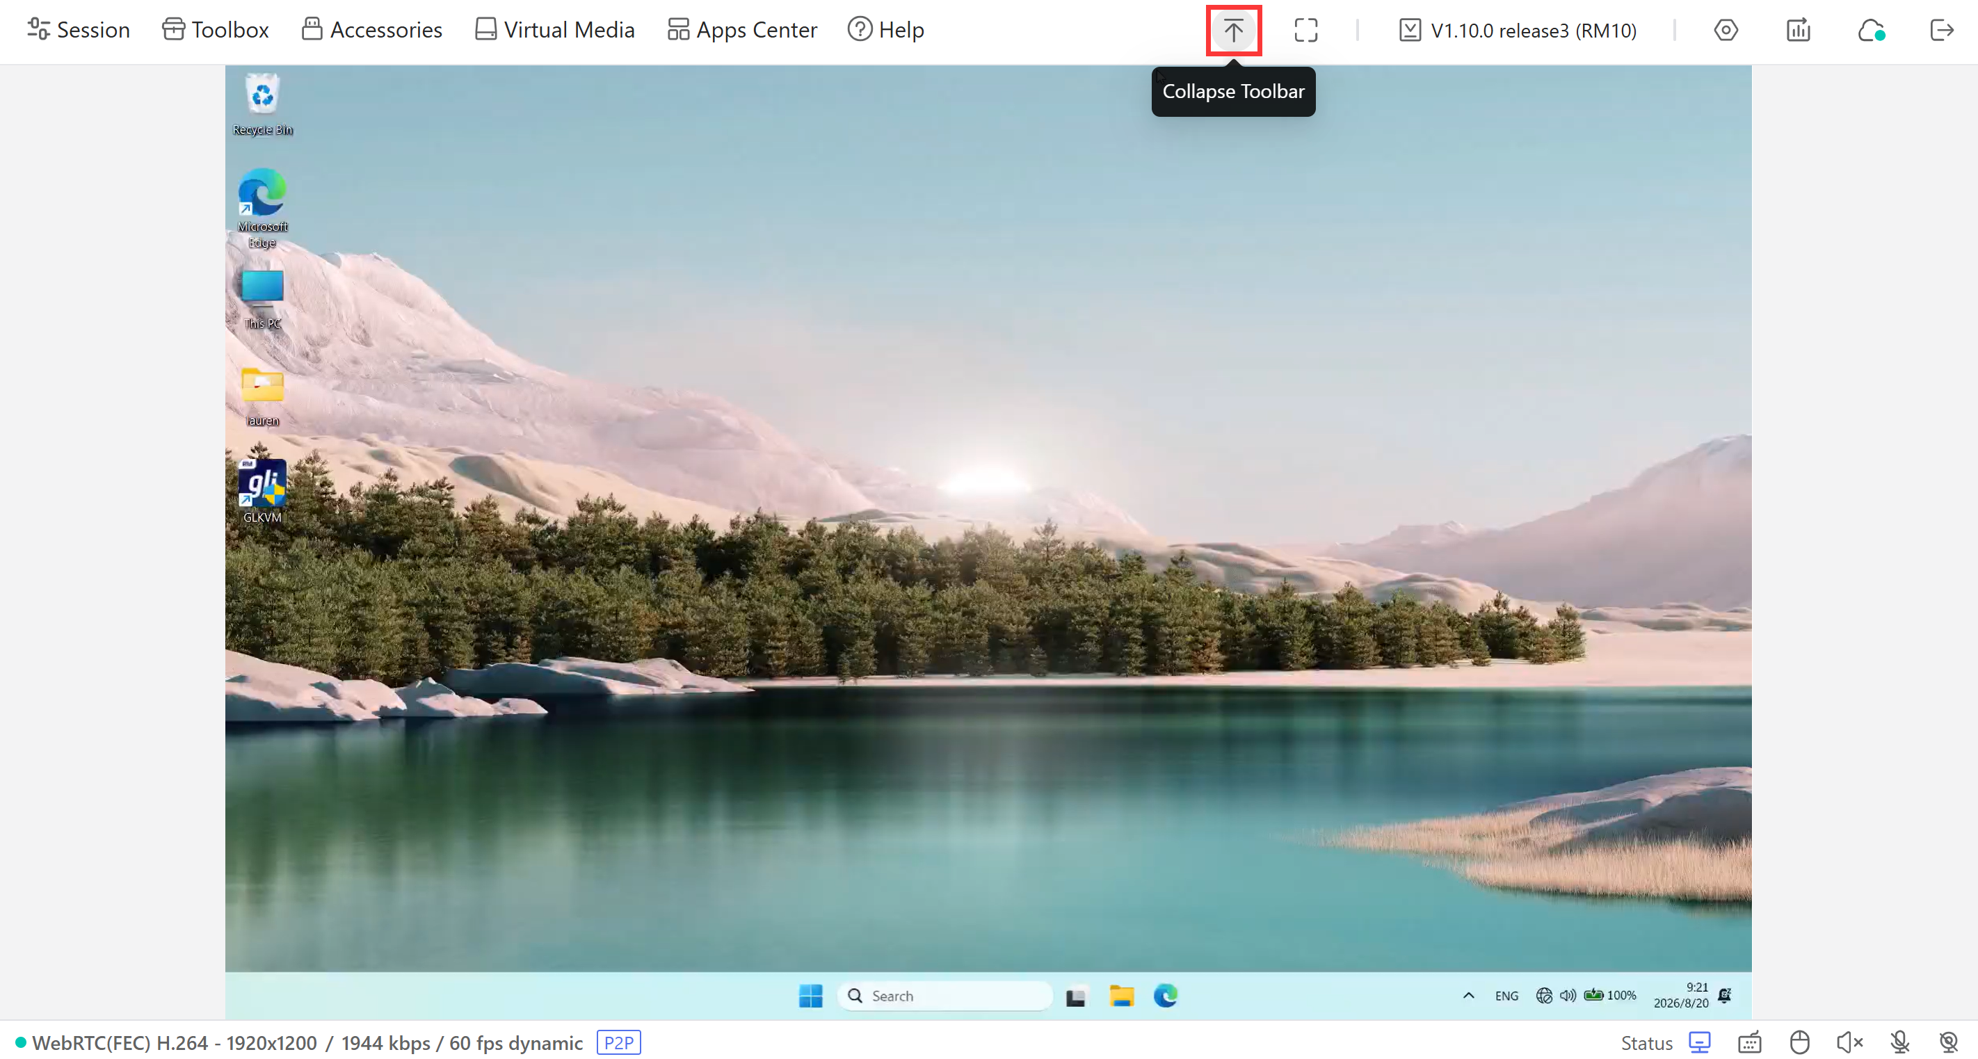Click the P2P connection badge
The width and height of the screenshot is (1978, 1059).
[x=618, y=1042]
